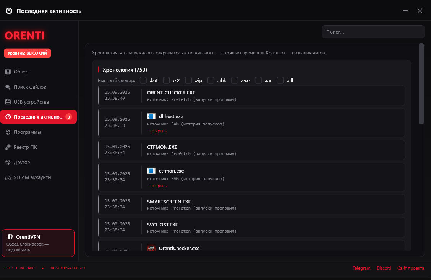This screenshot has width=431, height=280.
Task: Click the ORENTI logo
Action: click(x=25, y=36)
